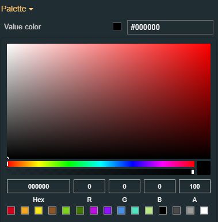218x222 pixels.
Task: Click the rainbow hue slider bar
Action: coord(101,164)
